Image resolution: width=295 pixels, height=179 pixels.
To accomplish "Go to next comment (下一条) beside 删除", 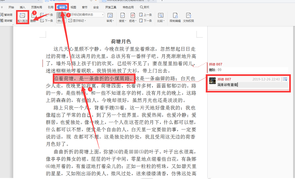I will click(x=47, y=20).
